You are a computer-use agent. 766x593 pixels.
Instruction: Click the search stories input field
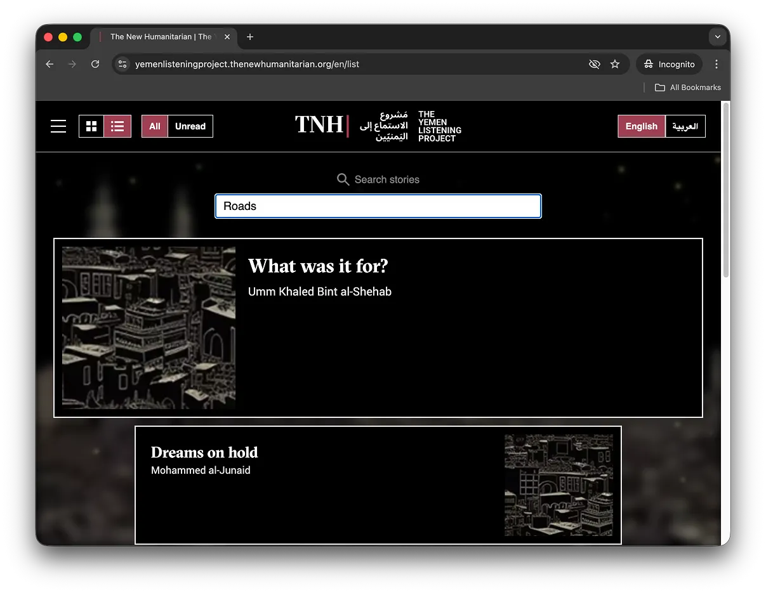click(378, 206)
